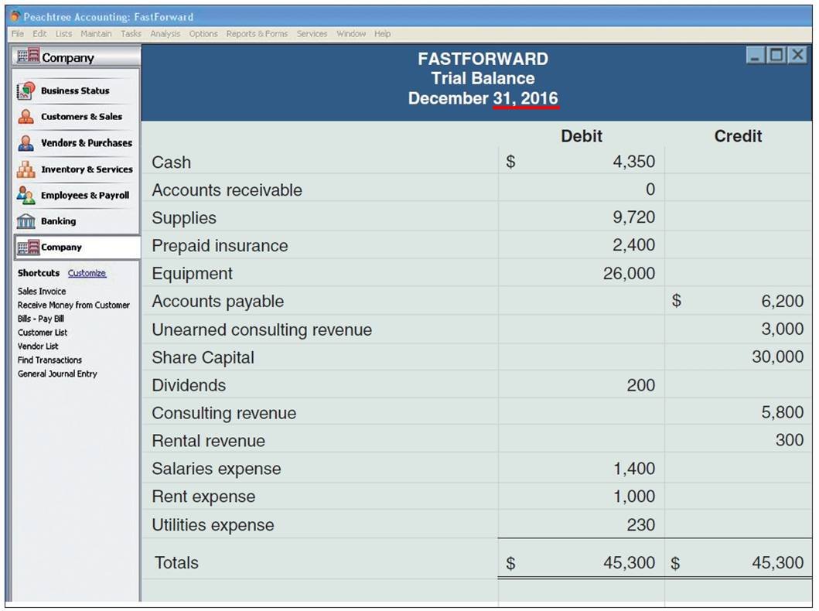The width and height of the screenshot is (819, 611).
Task: Click the Company sidebar header label
Action: (x=68, y=57)
